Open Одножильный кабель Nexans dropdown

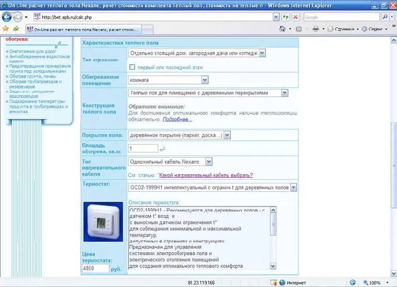[x=170, y=162]
